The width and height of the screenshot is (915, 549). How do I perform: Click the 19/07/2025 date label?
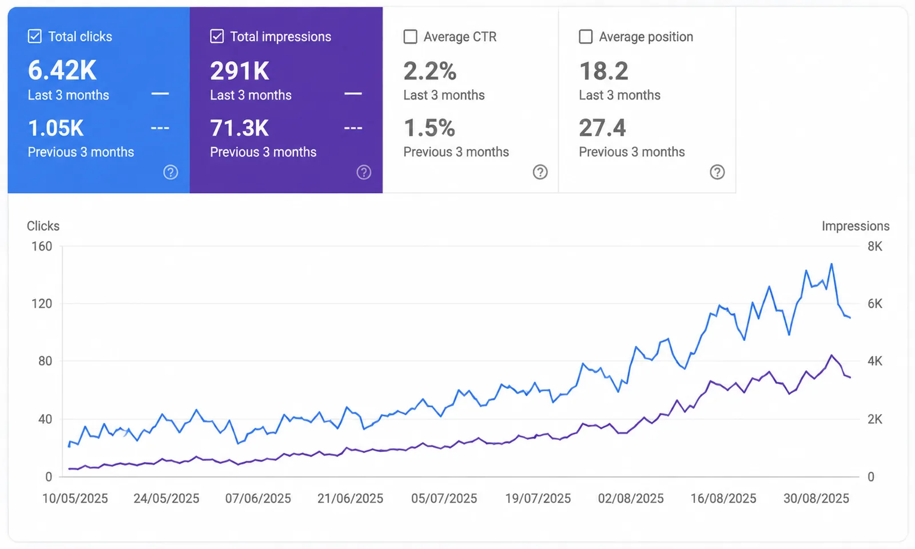[x=538, y=499]
